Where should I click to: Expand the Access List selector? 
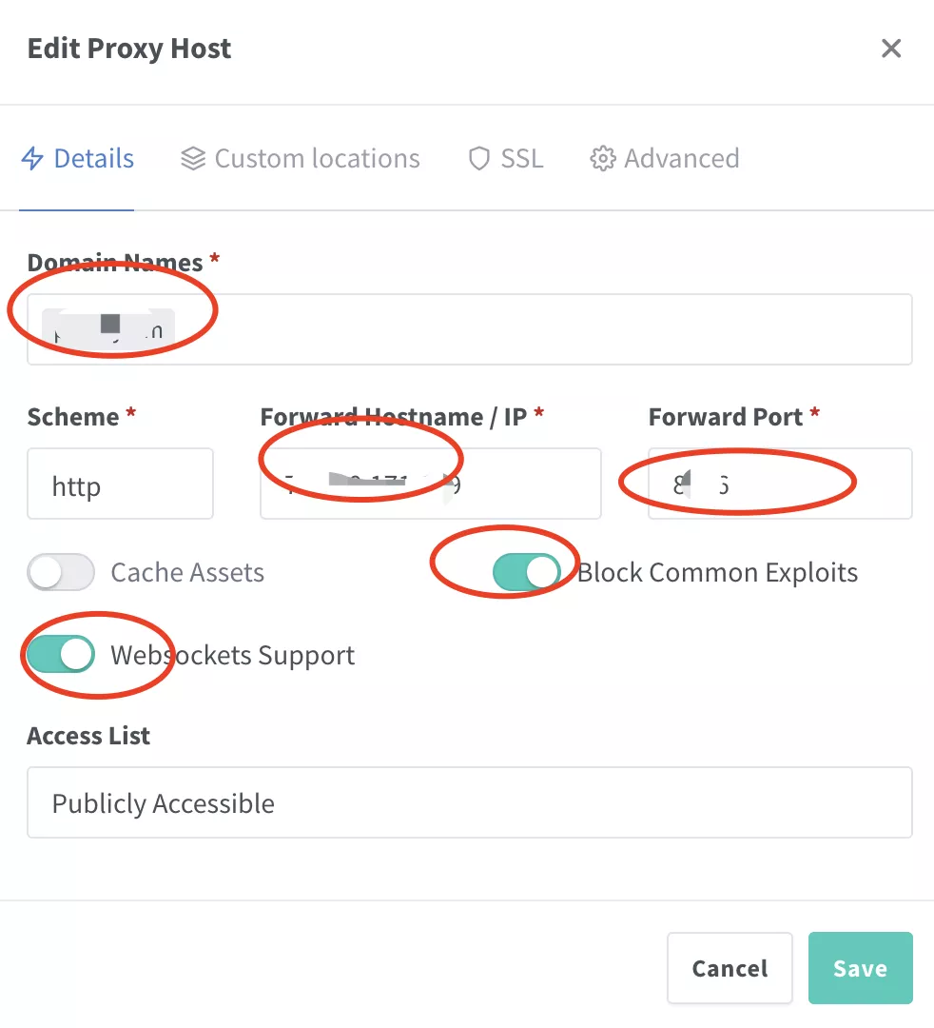[469, 803]
